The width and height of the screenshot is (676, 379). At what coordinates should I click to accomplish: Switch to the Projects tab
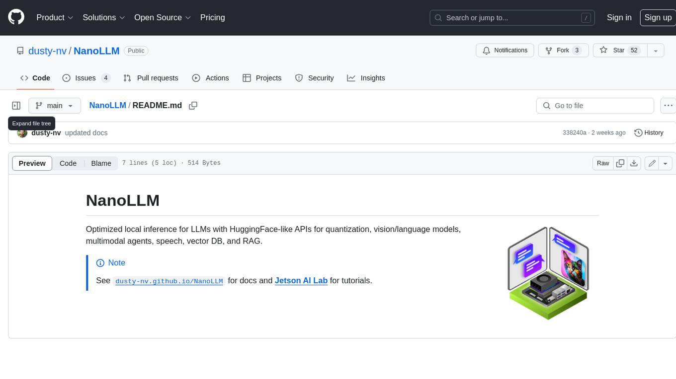[x=262, y=78]
